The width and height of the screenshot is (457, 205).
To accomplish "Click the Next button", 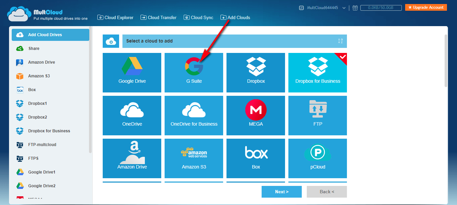I will [x=282, y=192].
